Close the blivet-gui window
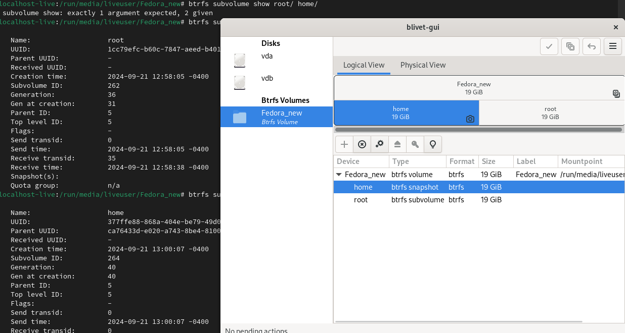625x333 pixels. [x=615, y=27]
